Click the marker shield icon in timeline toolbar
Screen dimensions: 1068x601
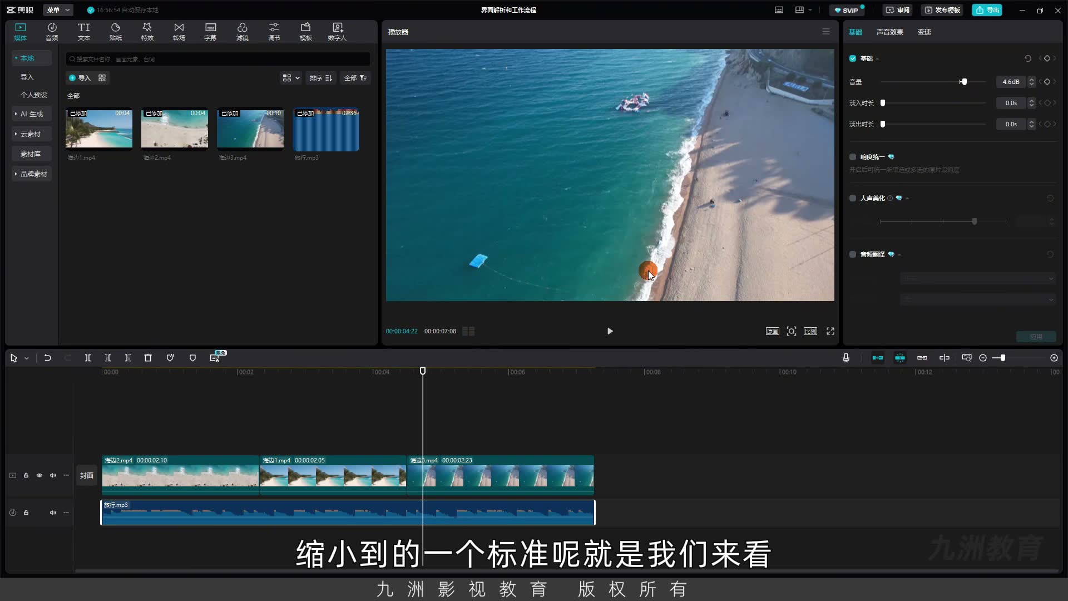click(192, 358)
